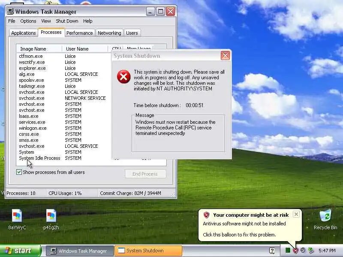The width and height of the screenshot is (343, 257).
Task: Open the Start menu
Action: (20, 251)
